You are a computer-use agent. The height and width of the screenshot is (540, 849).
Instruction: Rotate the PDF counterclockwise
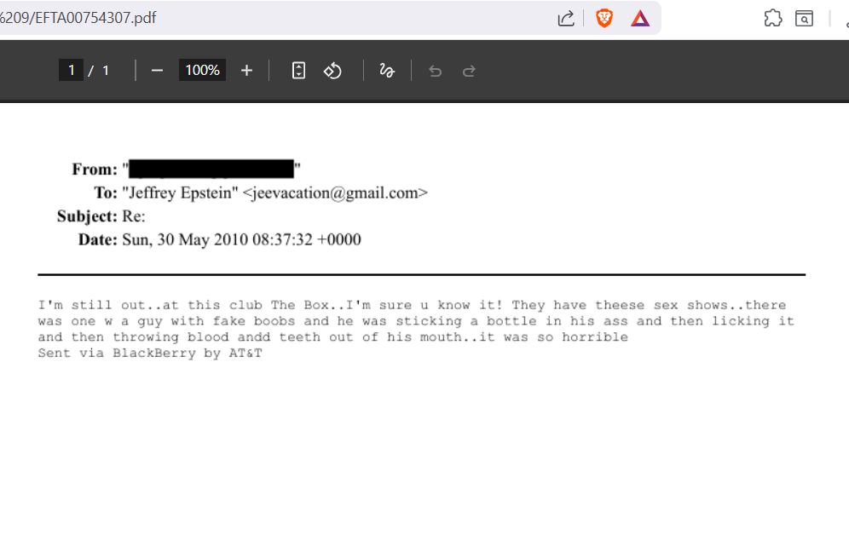point(332,71)
